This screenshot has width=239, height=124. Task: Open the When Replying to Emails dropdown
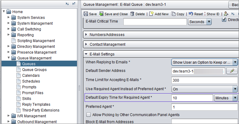204,62
